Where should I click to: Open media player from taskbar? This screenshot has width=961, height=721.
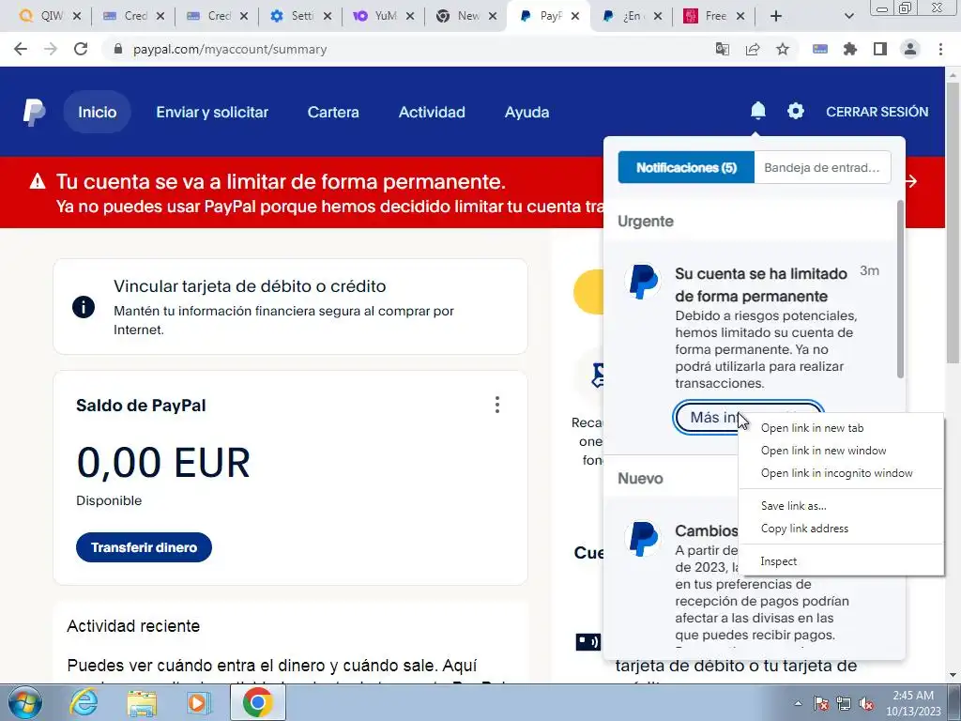[199, 703]
